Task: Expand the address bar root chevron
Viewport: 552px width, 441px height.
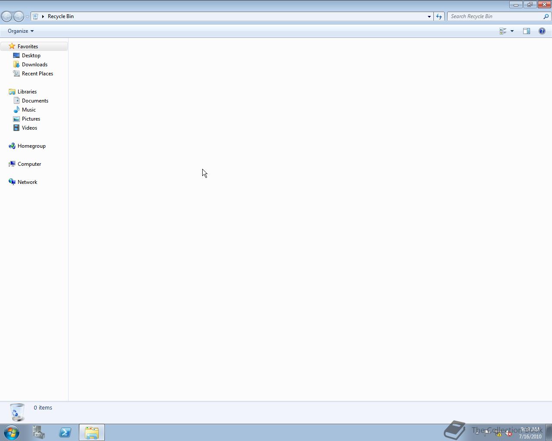Action: 43,16
